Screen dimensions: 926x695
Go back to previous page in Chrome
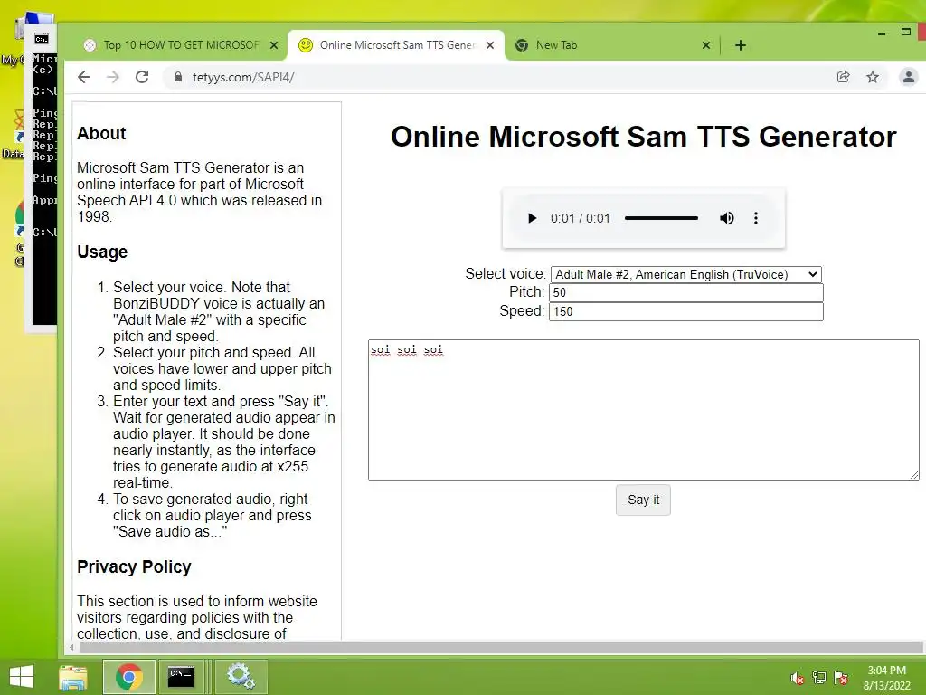pyautogui.click(x=84, y=77)
